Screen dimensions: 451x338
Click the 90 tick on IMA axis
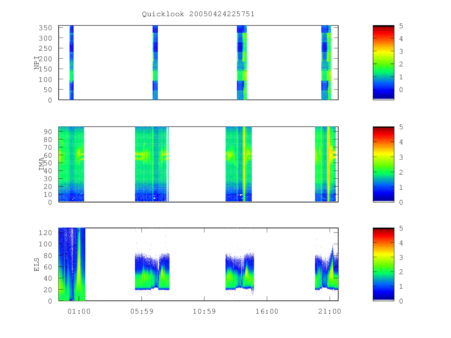click(48, 131)
